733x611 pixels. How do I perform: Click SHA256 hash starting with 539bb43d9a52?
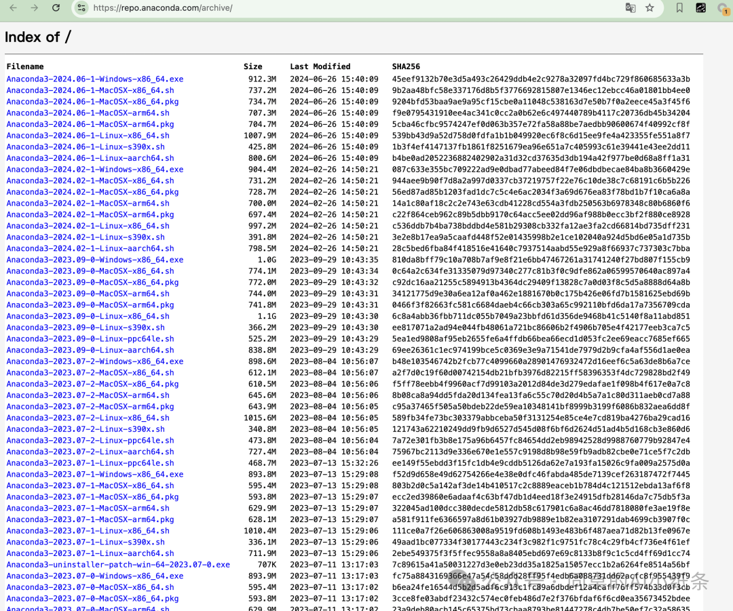tap(541, 136)
